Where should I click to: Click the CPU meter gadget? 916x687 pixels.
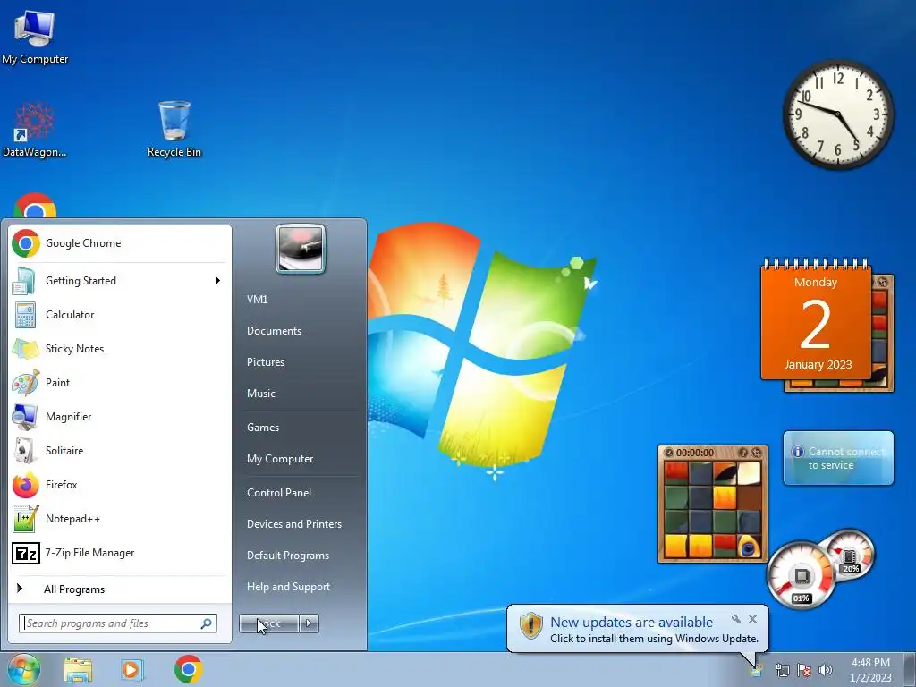pos(801,575)
